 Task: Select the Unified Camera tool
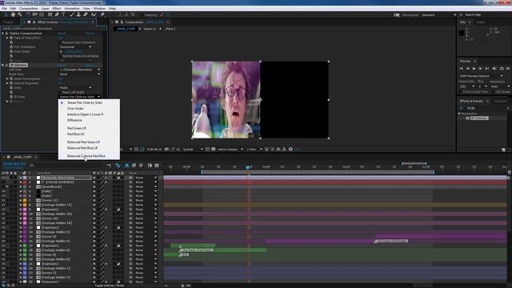[34, 14]
